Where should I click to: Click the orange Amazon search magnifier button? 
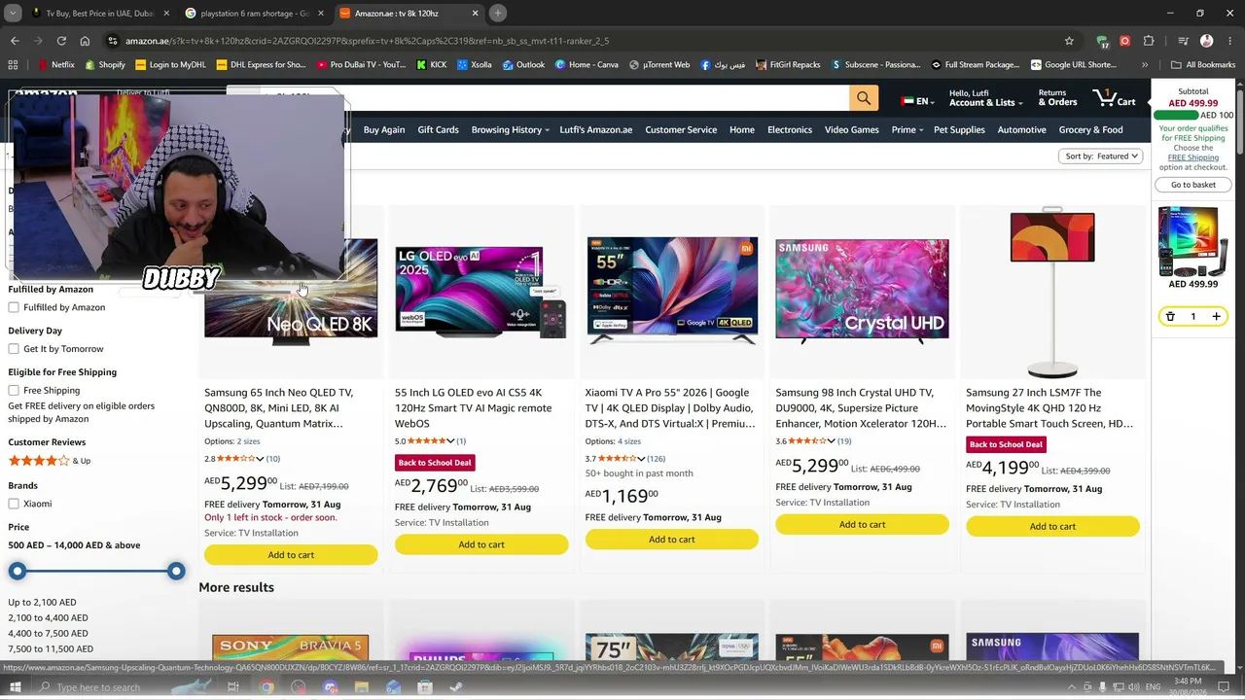click(x=864, y=98)
